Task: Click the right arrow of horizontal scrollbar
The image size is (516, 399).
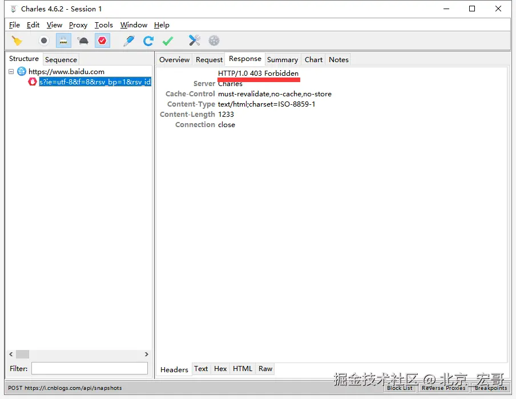Action: [147, 355]
